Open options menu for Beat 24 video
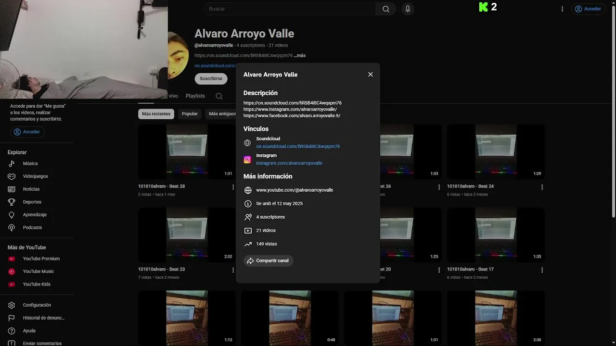This screenshot has height=346, width=616. 542,187
